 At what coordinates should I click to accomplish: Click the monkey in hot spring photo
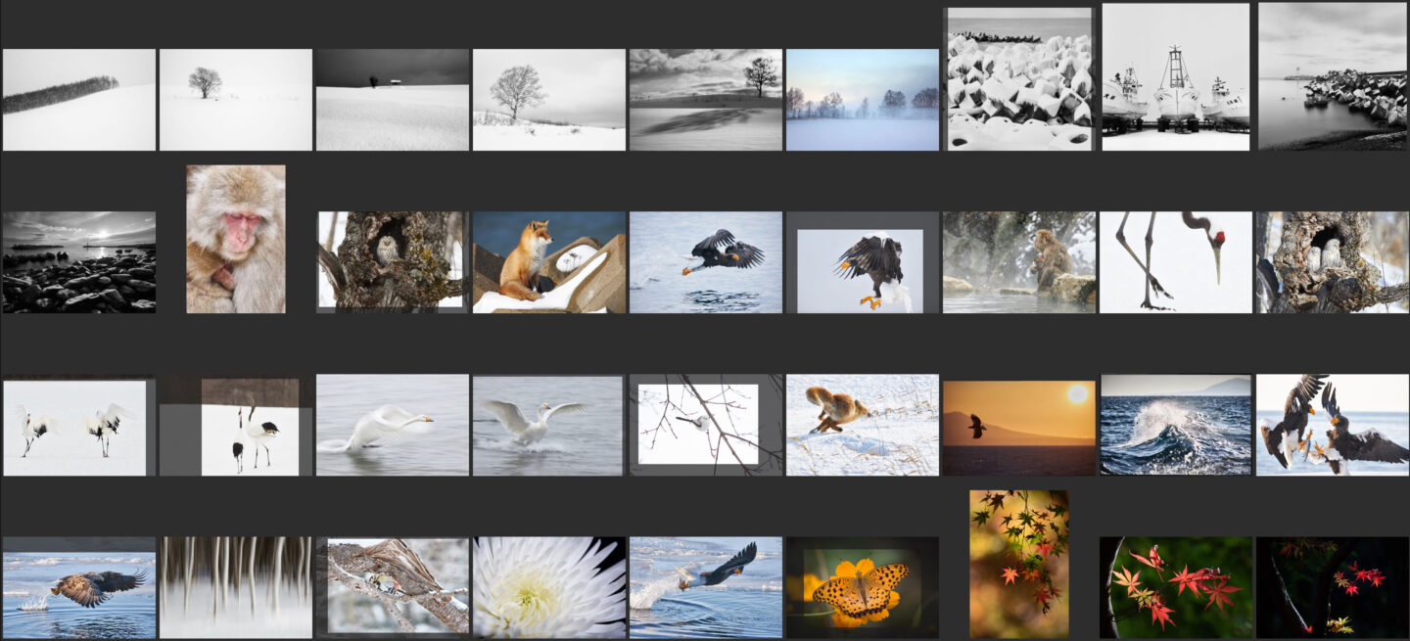(x=1018, y=262)
